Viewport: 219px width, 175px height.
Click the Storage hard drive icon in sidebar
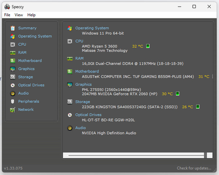(x=13, y=77)
